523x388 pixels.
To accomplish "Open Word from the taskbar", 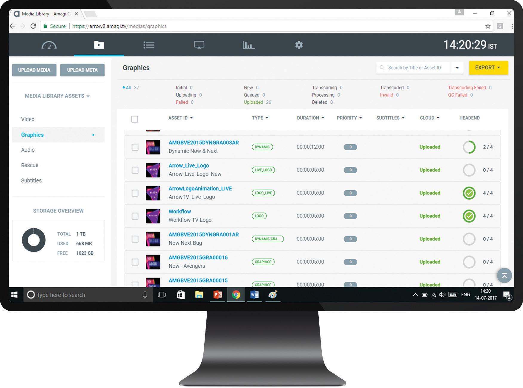I will [x=254, y=295].
